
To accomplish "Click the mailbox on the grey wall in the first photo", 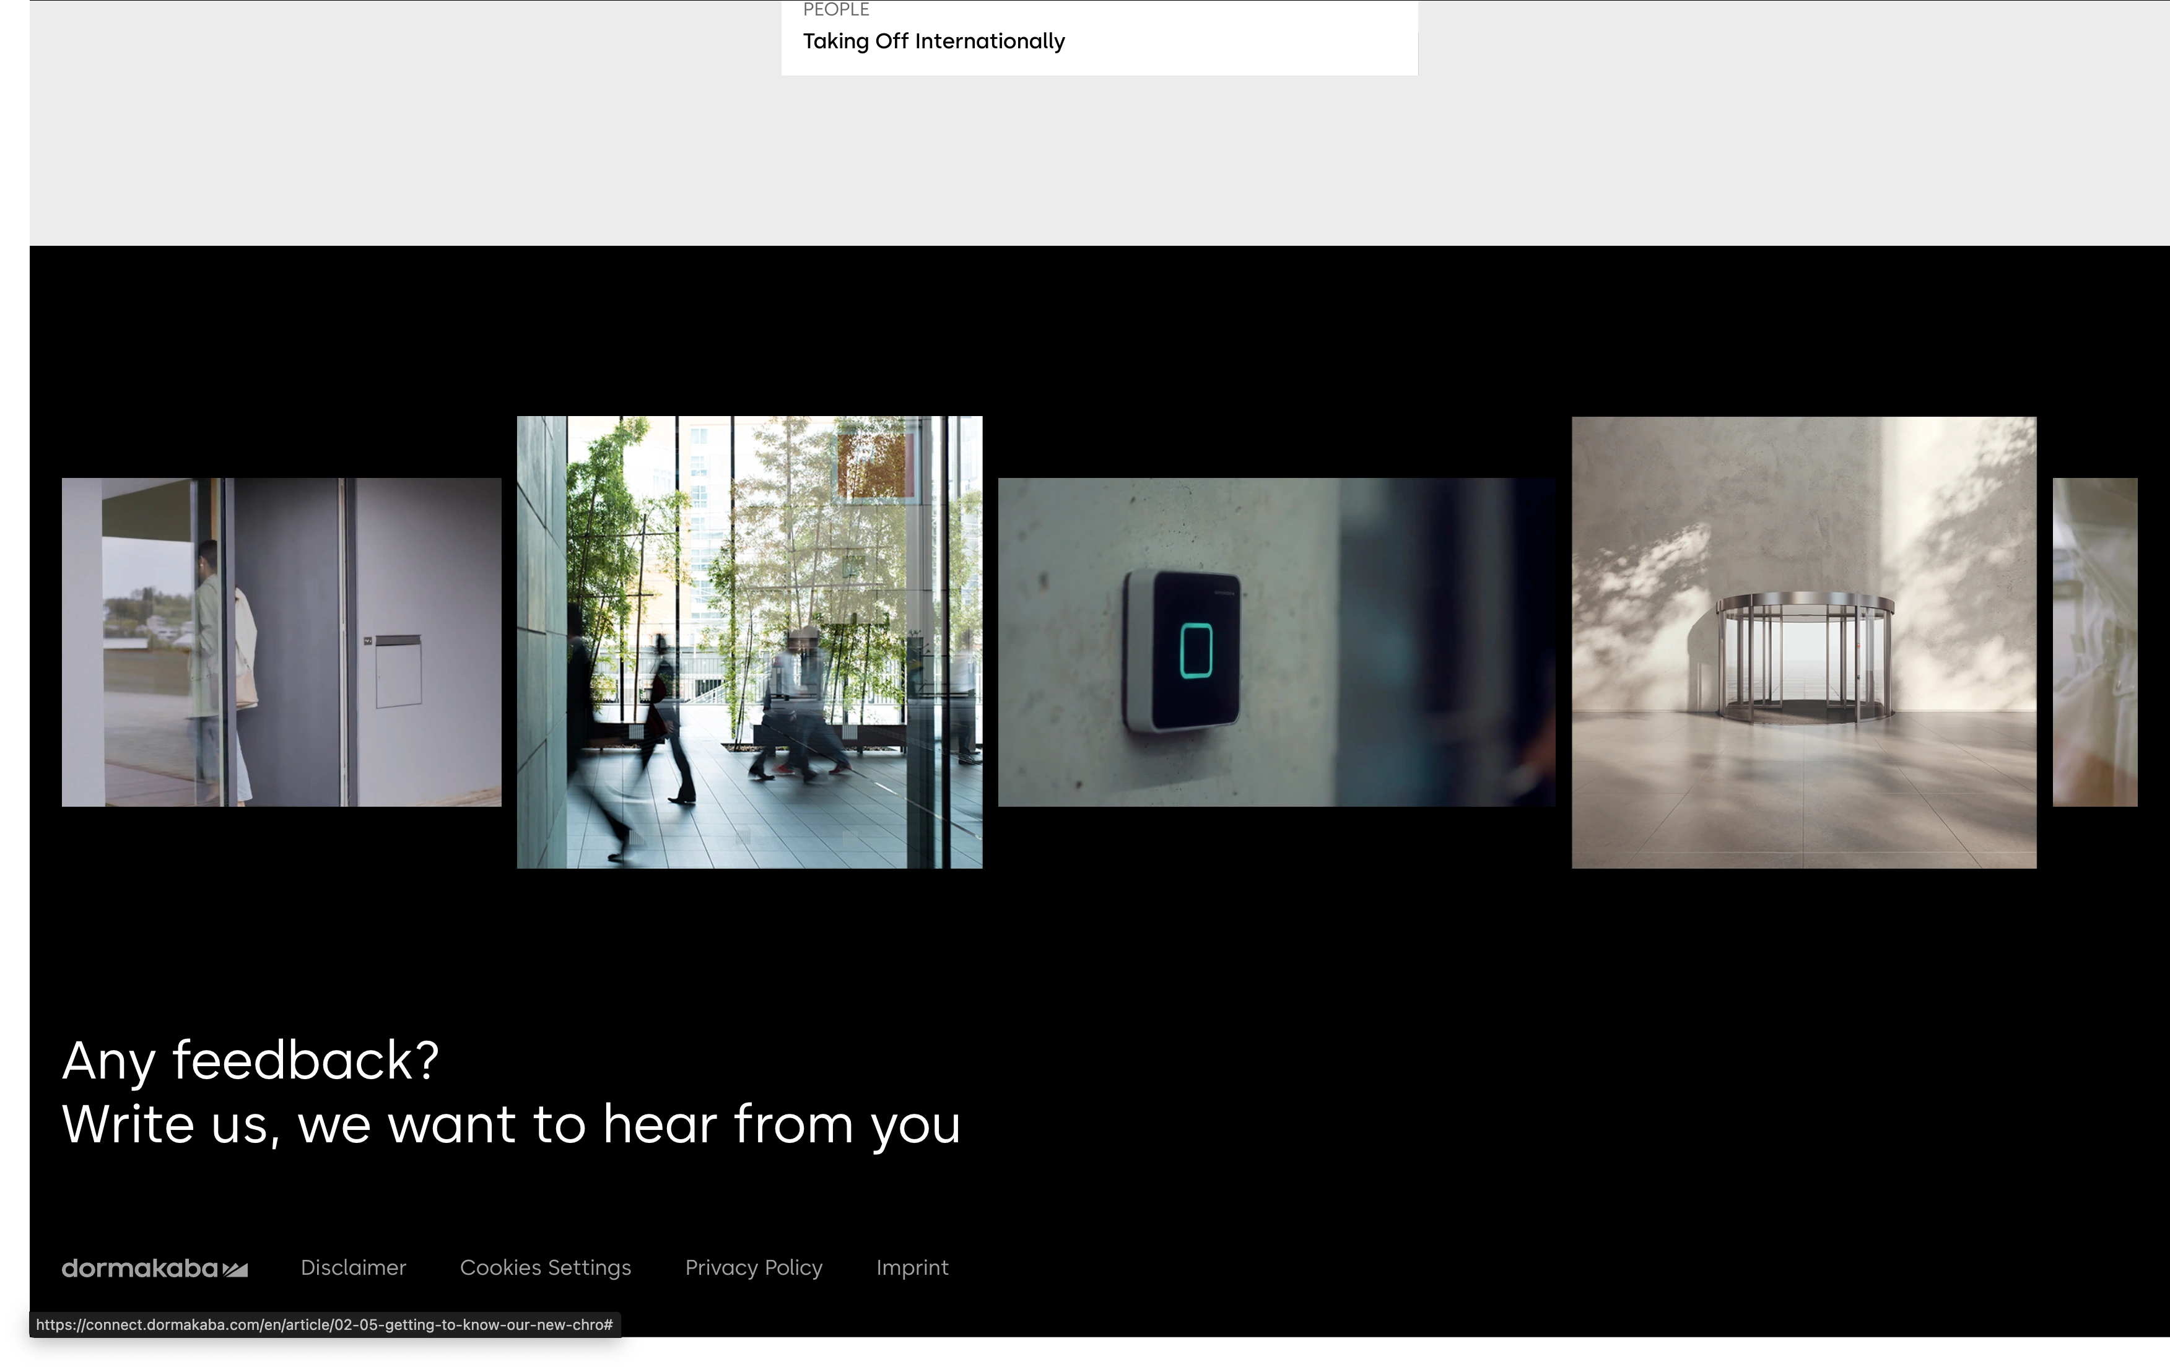I will [398, 671].
